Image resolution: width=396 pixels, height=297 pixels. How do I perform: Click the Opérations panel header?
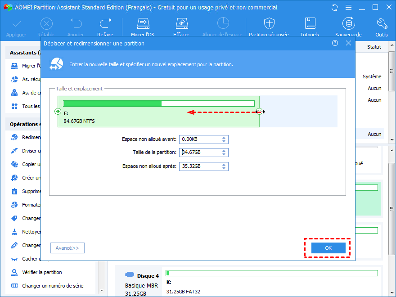point(23,124)
